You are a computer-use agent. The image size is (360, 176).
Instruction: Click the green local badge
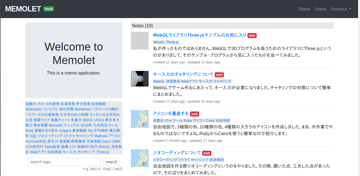tap(49, 9)
